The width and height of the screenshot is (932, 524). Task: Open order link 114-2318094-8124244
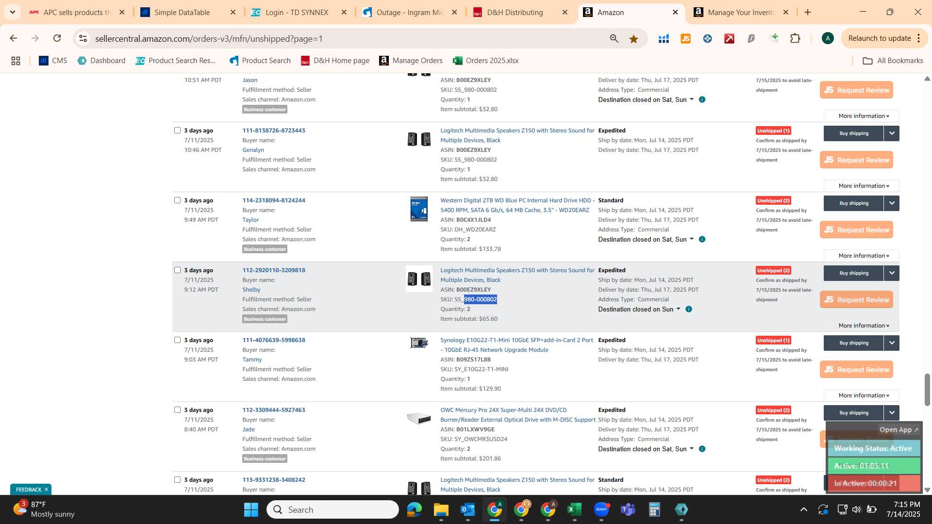coord(274,200)
